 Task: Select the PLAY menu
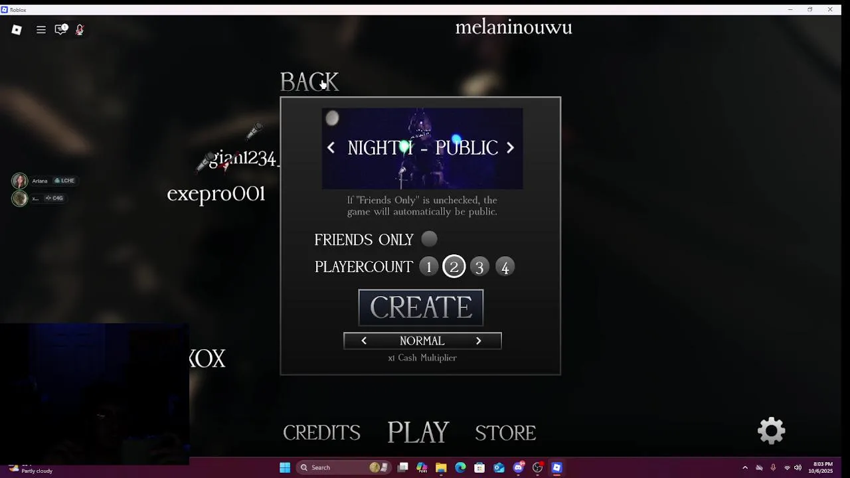(x=418, y=432)
